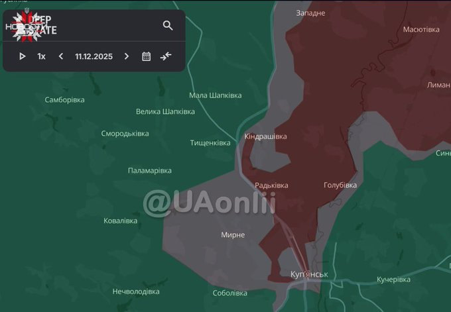Go to the previous date
The height and width of the screenshot is (312, 451).
tap(61, 56)
